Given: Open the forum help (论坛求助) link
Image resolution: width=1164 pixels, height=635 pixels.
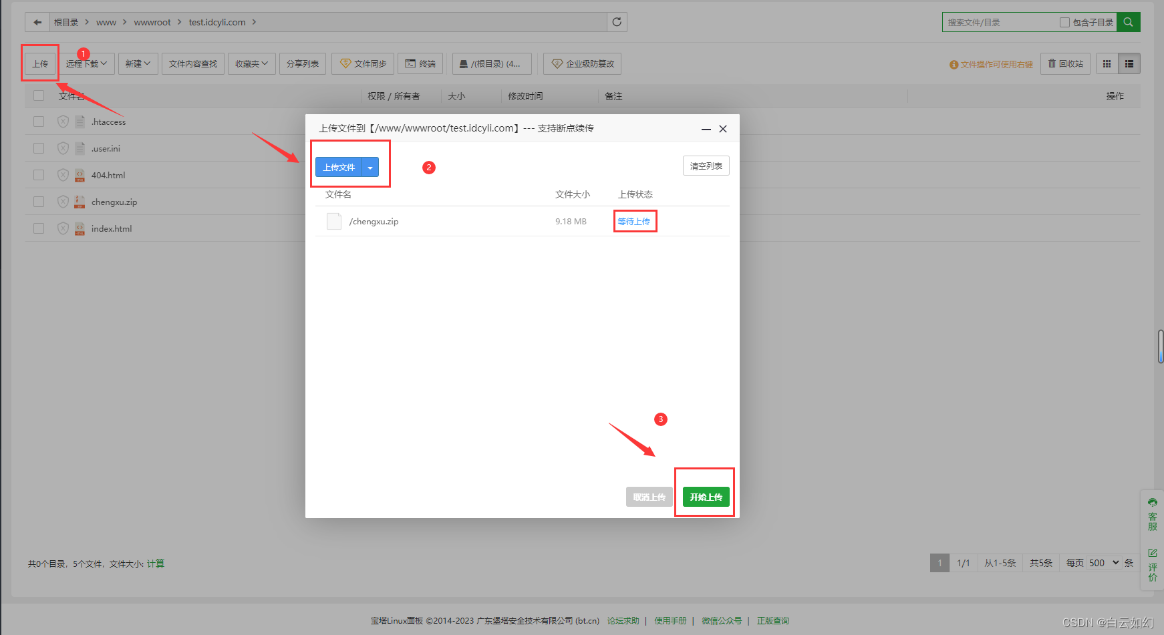Looking at the screenshot, I should click(623, 621).
